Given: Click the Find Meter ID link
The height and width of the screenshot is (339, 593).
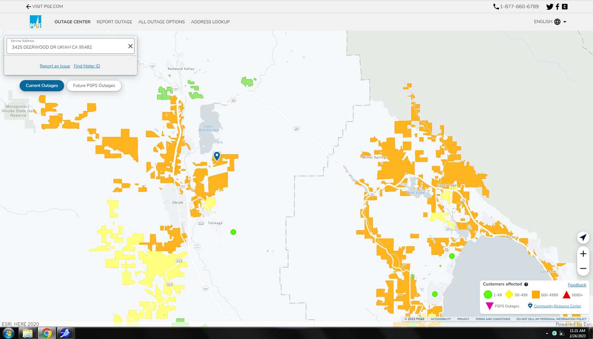Looking at the screenshot, I should click(87, 66).
